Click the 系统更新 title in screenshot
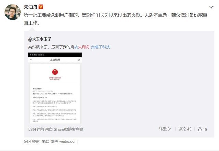The width and height of the screenshot is (219, 151). pyautogui.click(x=55, y=60)
